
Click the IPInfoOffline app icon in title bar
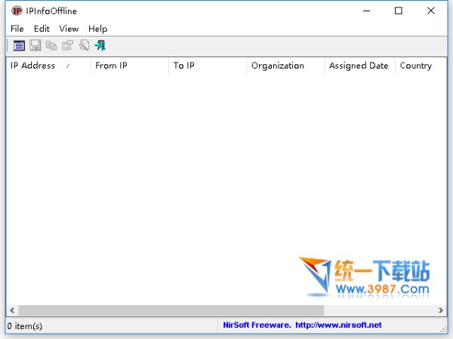[17, 11]
